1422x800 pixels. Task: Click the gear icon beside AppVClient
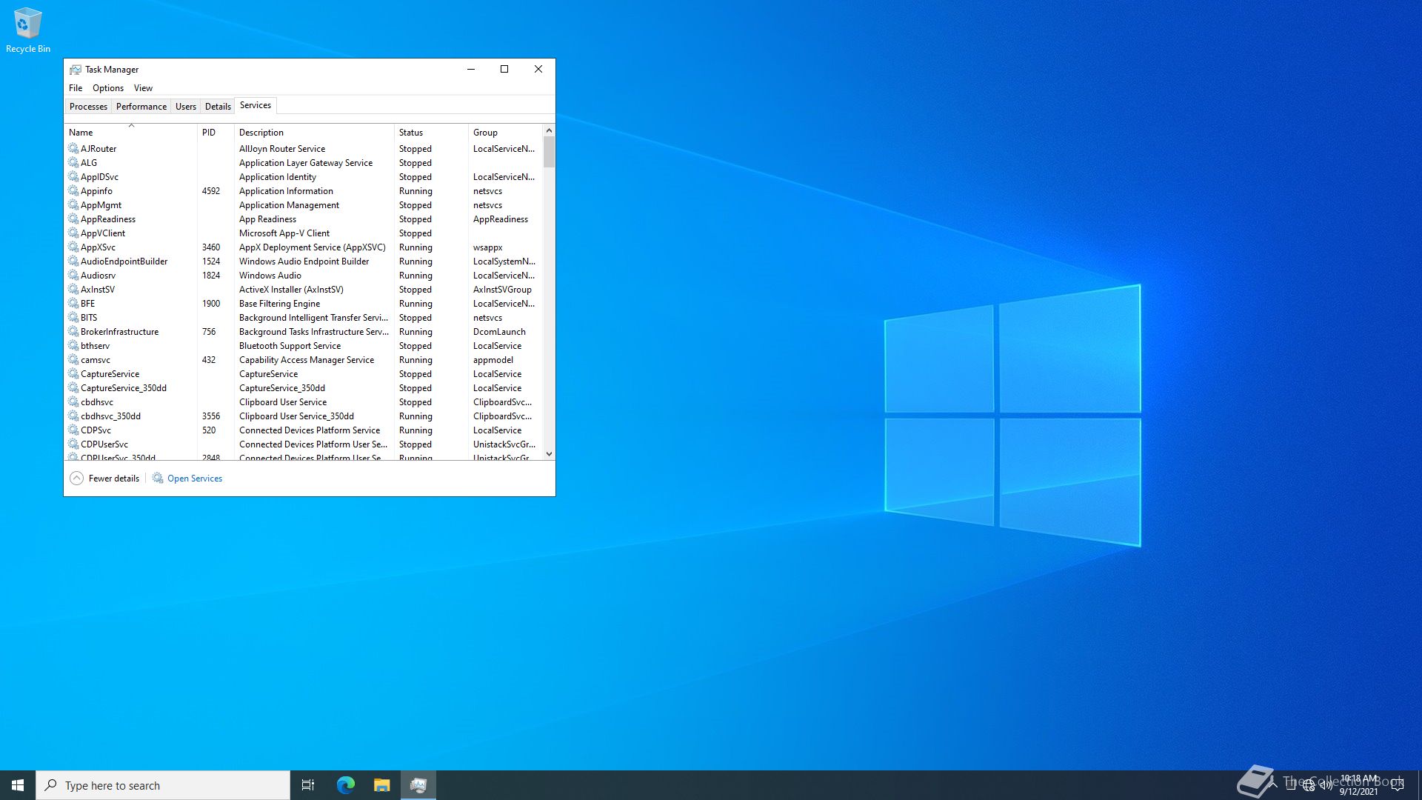73,233
